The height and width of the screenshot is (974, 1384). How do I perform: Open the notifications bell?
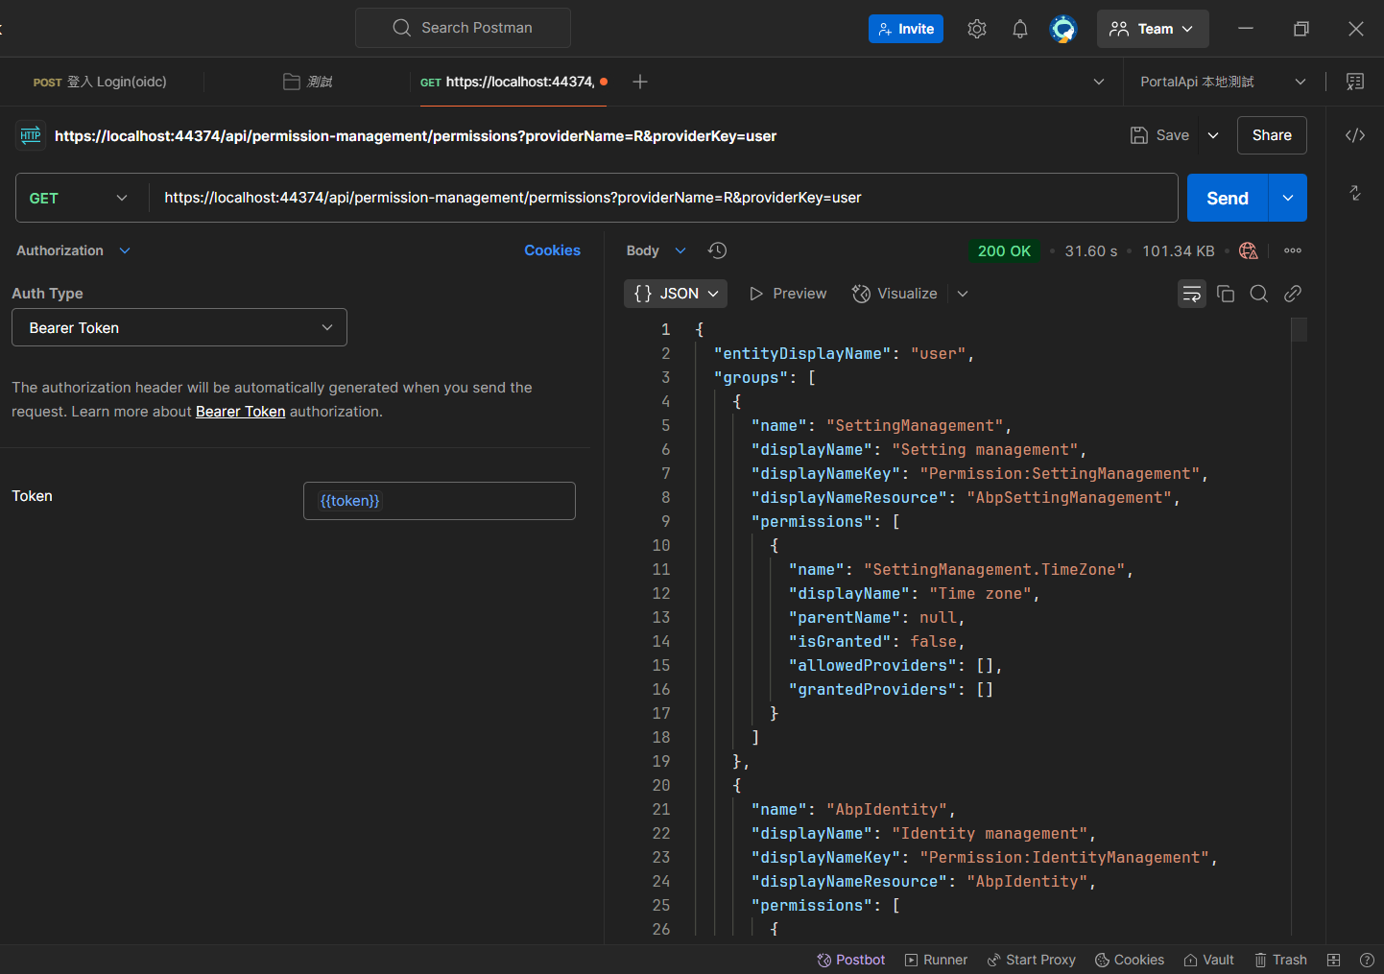[1019, 29]
